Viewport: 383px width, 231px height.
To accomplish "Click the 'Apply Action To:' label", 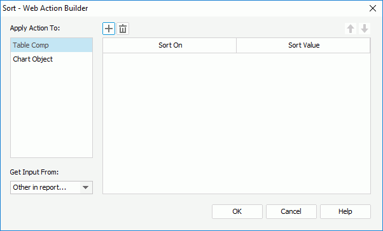I will click(35, 28).
